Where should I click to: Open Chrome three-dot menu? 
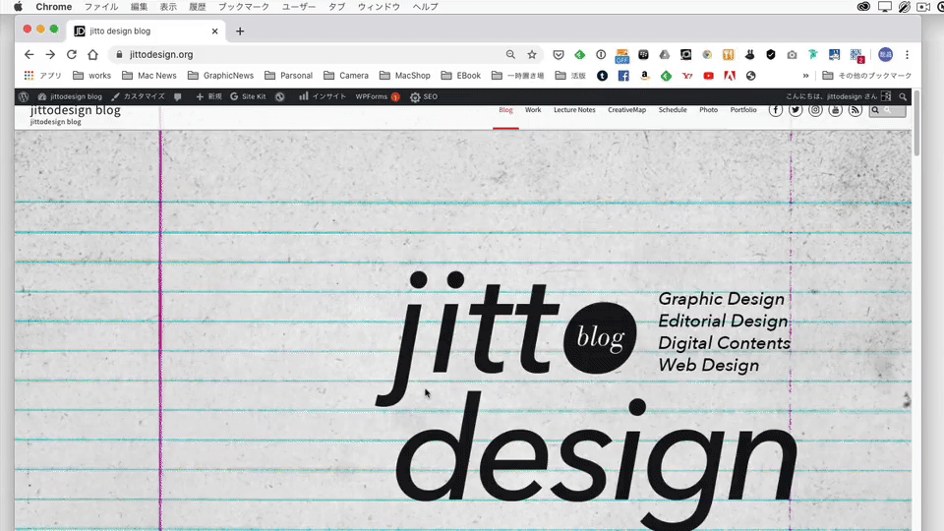tap(908, 54)
